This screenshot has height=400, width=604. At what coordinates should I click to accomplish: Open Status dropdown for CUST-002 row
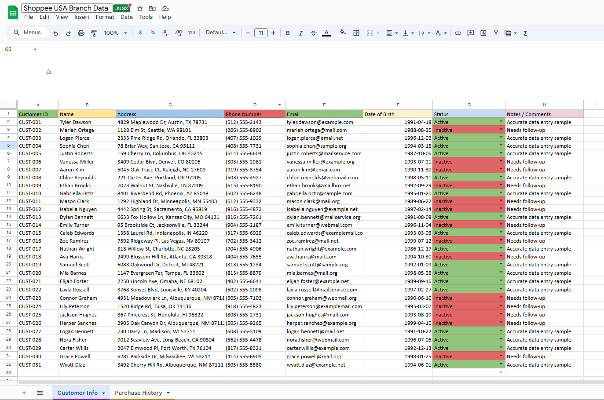[501, 130]
